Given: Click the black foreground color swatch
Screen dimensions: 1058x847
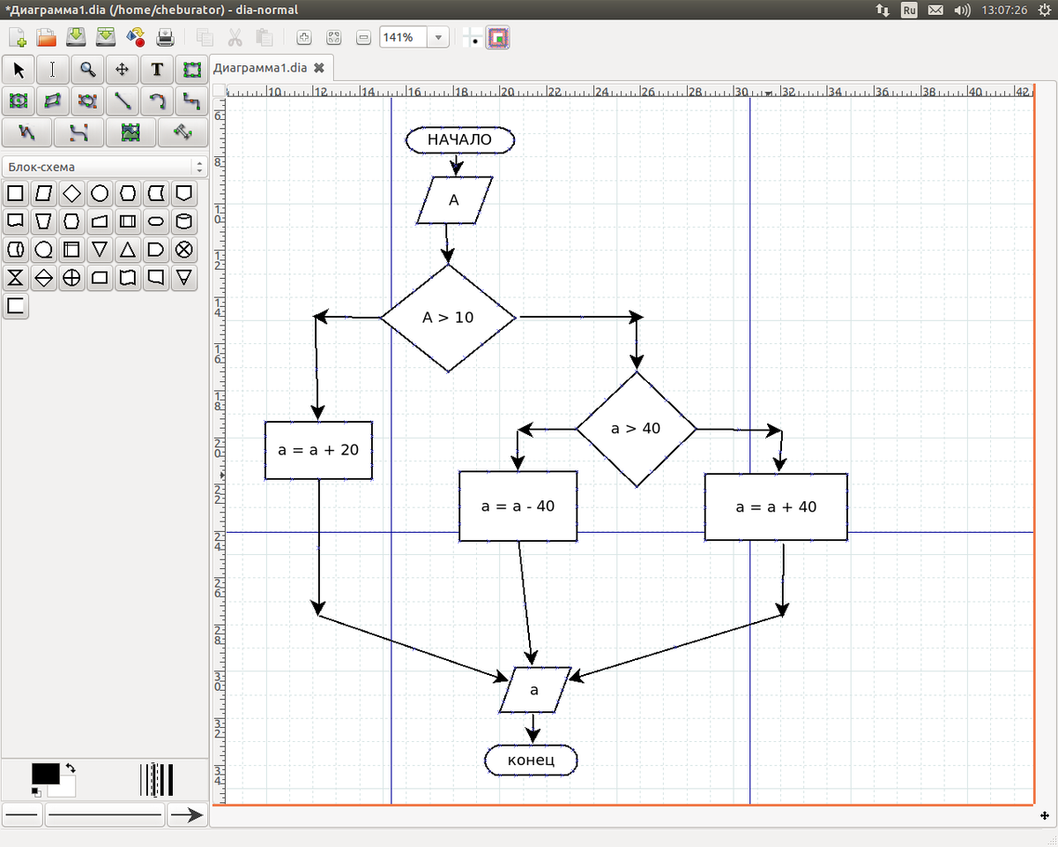Looking at the screenshot, I should coord(45,773).
